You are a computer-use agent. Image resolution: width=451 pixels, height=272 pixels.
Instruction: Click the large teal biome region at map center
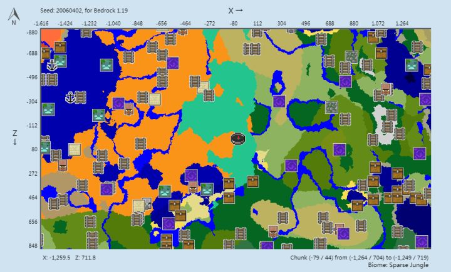click(x=219, y=115)
